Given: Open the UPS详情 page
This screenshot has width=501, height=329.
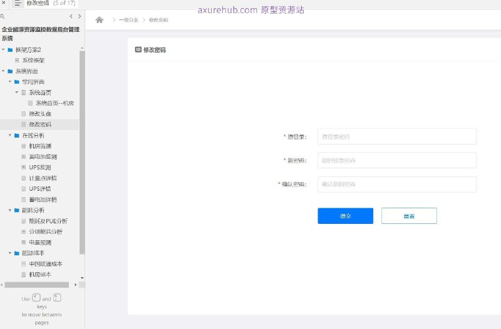Looking at the screenshot, I should pos(39,189).
